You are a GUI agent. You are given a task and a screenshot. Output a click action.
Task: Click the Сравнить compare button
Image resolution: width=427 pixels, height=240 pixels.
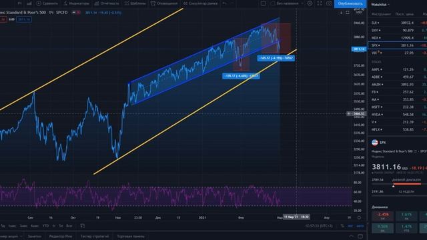pyautogui.click(x=47, y=3)
